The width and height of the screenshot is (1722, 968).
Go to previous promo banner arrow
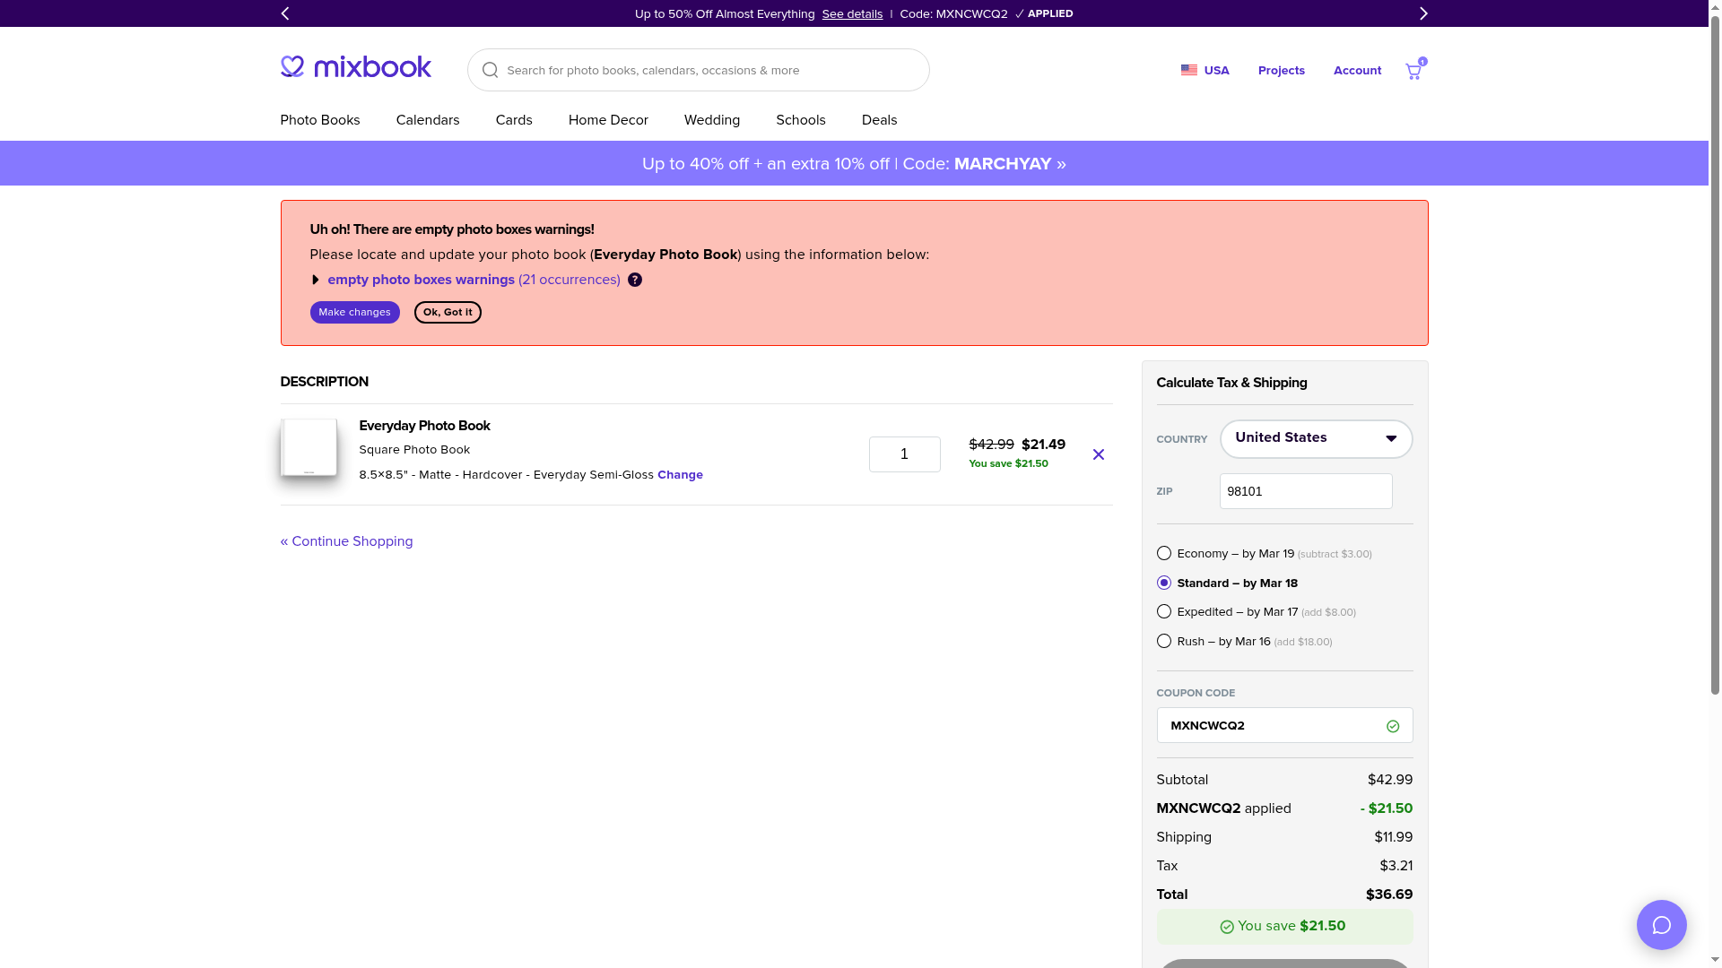point(285,13)
